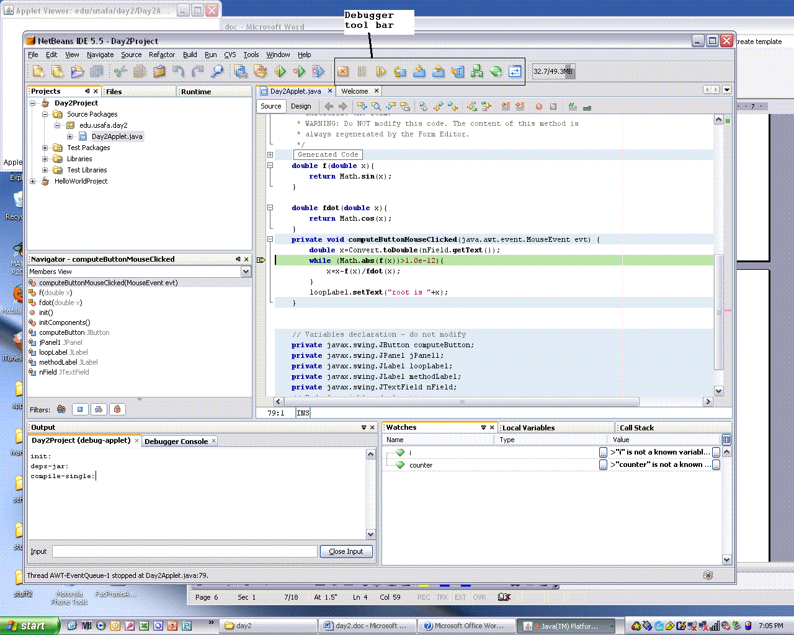Toggle Show Static Members filter in Navigator
Viewport: 794px width, 635px height.
click(99, 409)
